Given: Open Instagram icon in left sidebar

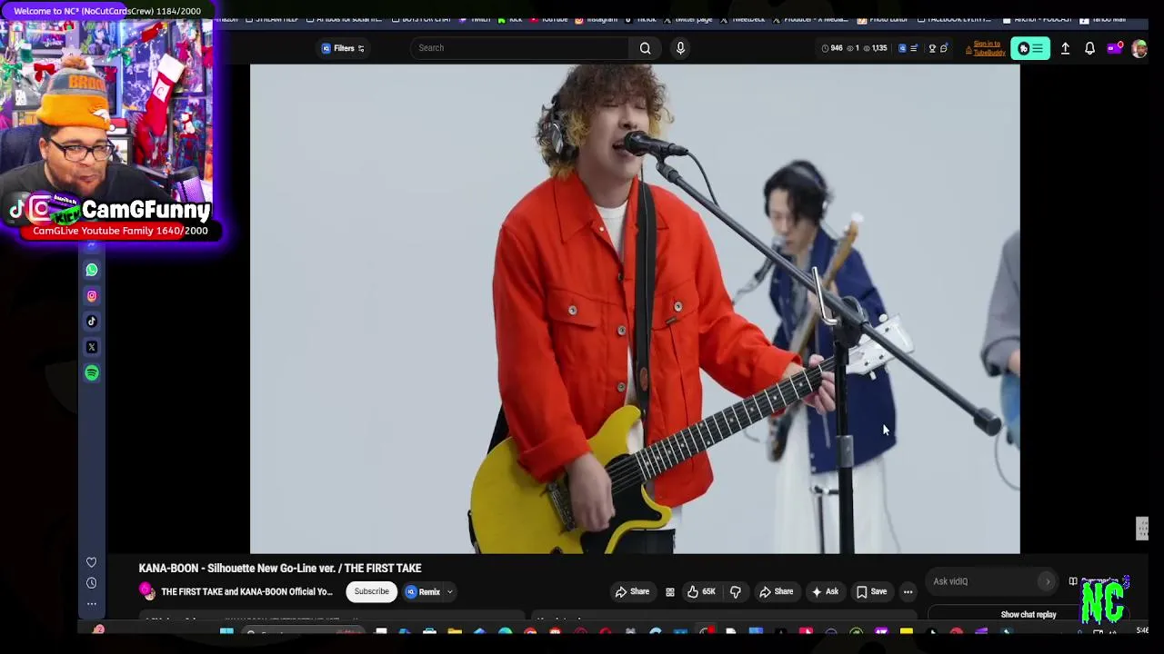Looking at the screenshot, I should pos(92,295).
